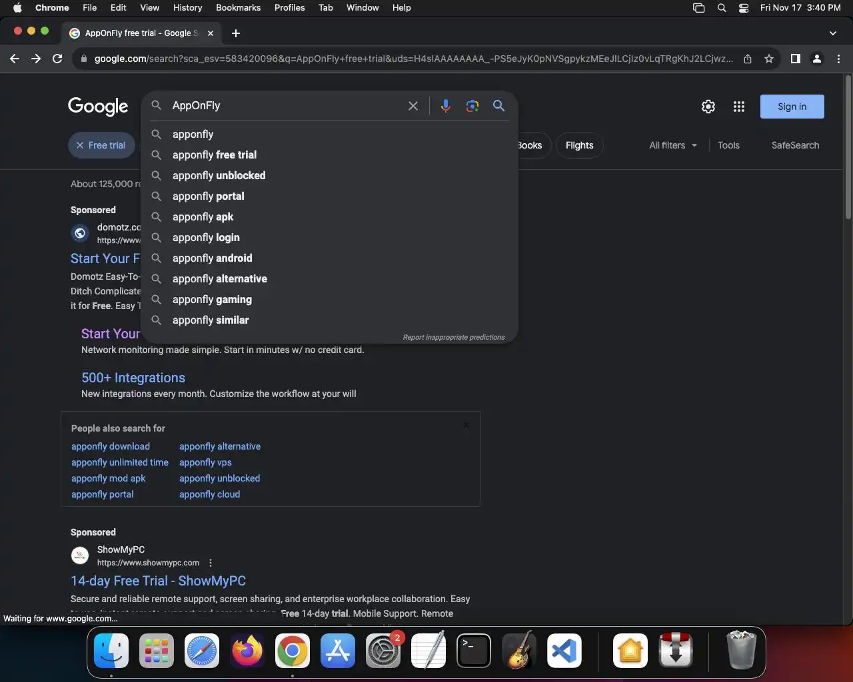
Task: Click the Google logo
Action: pyautogui.click(x=98, y=107)
